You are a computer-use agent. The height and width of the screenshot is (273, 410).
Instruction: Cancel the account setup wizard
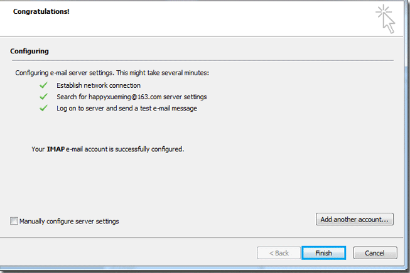point(375,253)
